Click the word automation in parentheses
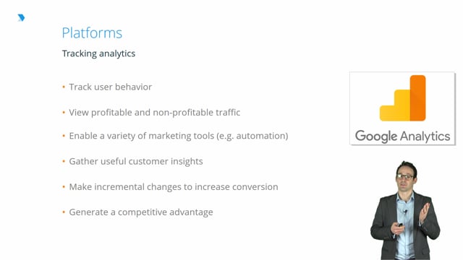Screen dimensions: 463x260 [x=260, y=136]
